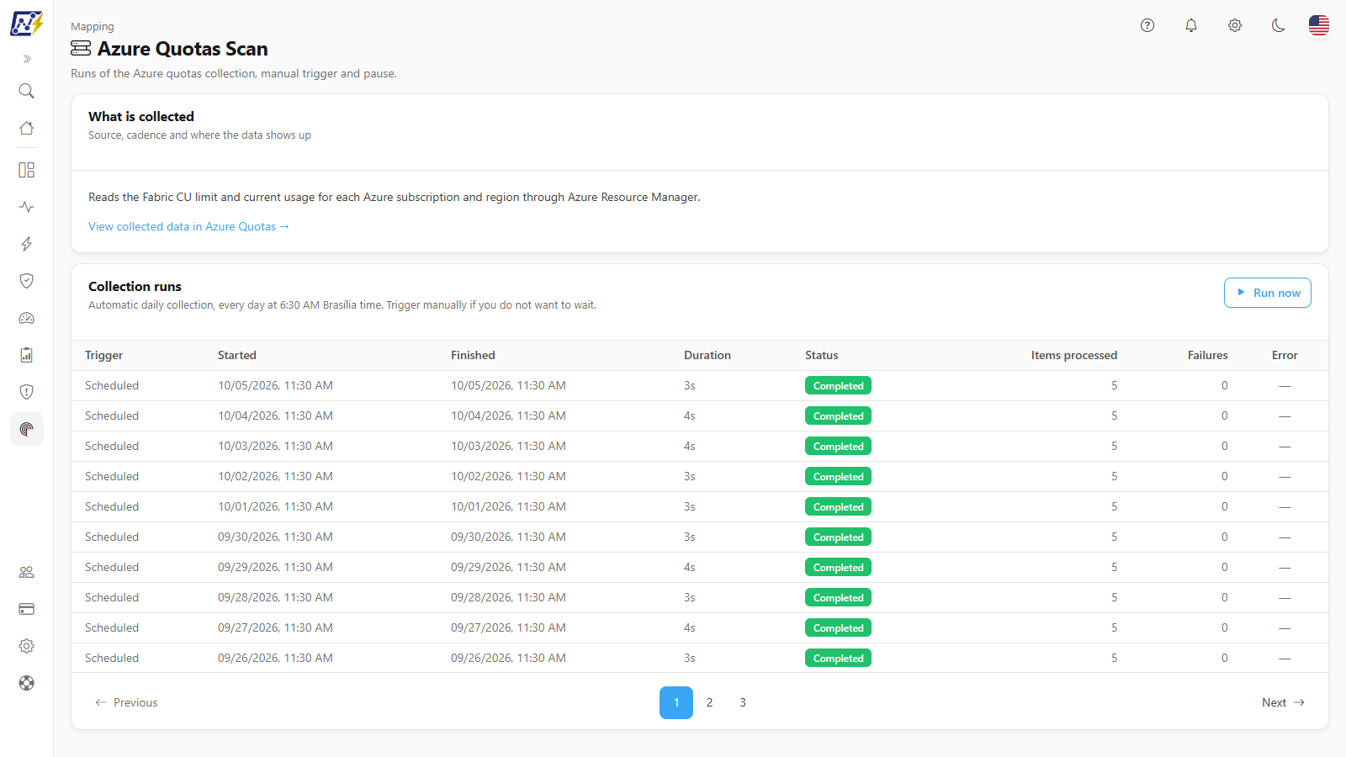This screenshot has width=1346, height=757.
Task: Go to pagination page 2
Action: pos(710,702)
